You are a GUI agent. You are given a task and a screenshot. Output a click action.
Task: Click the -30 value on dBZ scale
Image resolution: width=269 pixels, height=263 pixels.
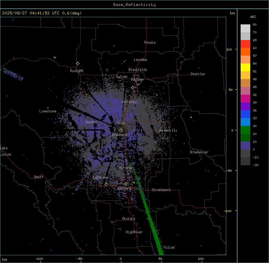click(x=256, y=165)
